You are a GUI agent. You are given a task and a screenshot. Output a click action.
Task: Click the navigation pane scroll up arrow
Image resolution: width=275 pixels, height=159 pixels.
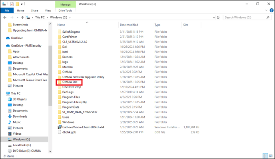coord(50,24)
